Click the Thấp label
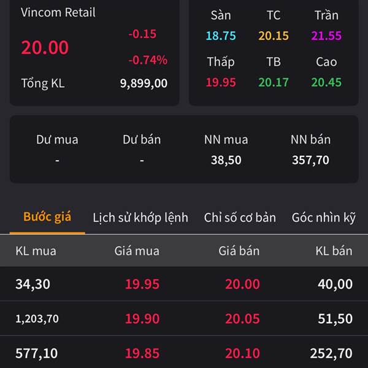The height and width of the screenshot is (368, 368). tap(221, 62)
